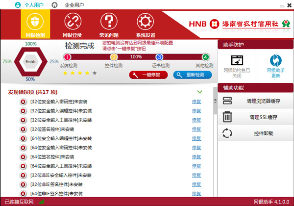294x206 pixels.
Task: Click the [32位安全输入工具控件]未安装 row text
Action: [61, 120]
